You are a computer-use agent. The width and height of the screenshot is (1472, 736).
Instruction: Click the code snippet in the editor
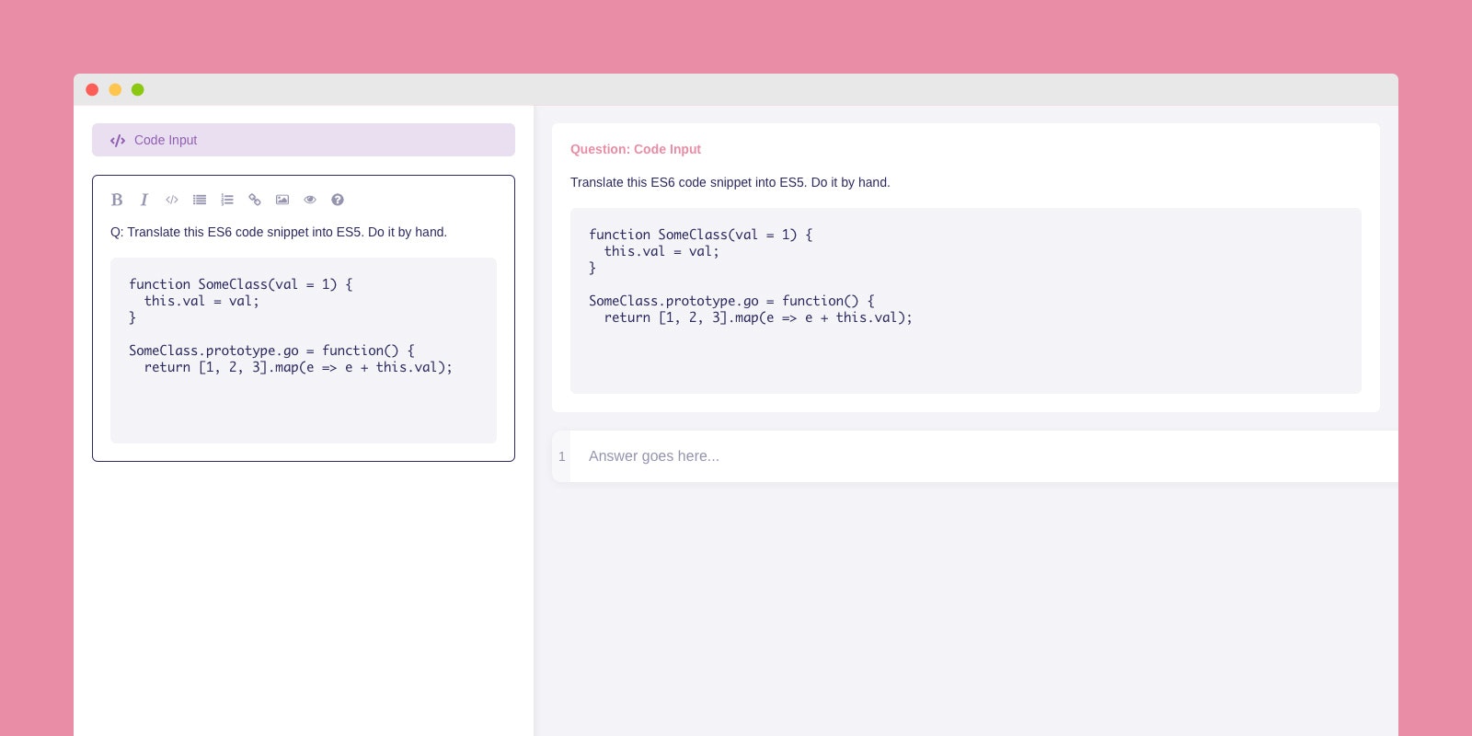point(304,351)
